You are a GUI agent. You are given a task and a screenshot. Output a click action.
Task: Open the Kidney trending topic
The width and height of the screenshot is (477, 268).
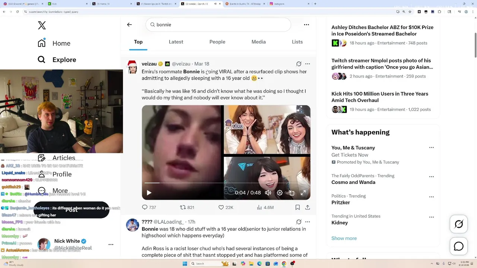click(x=339, y=223)
